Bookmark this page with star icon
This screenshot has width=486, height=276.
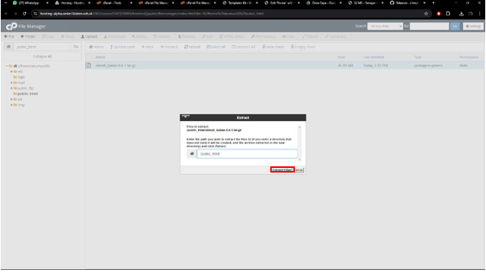[426, 14]
